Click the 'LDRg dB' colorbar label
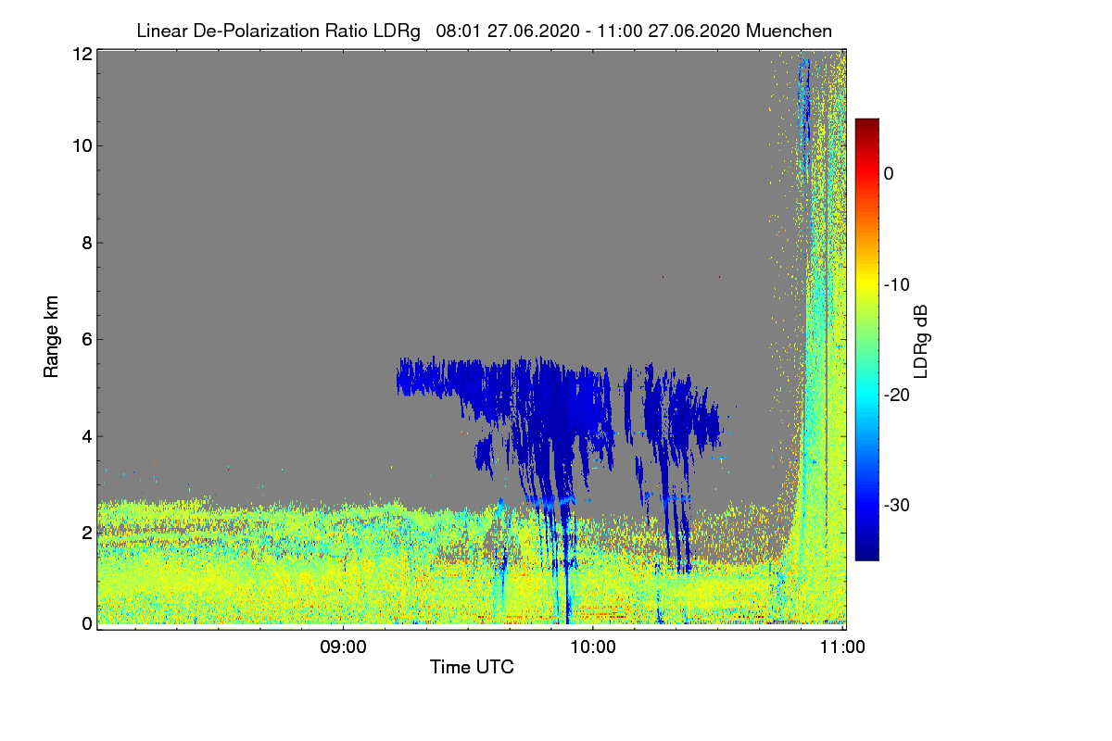Image resolution: width=1112 pixels, height=741 pixels. [x=920, y=343]
